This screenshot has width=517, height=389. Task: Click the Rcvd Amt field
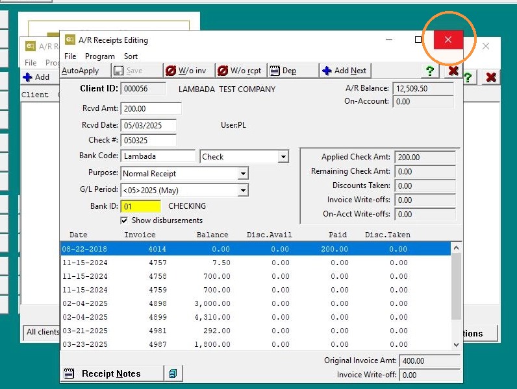pyautogui.click(x=151, y=109)
